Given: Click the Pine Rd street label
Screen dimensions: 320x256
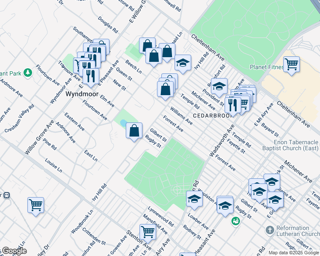Looking at the screenshot, I should coord(50,145).
